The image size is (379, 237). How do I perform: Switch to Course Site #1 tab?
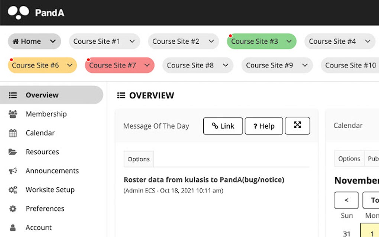pyautogui.click(x=97, y=41)
